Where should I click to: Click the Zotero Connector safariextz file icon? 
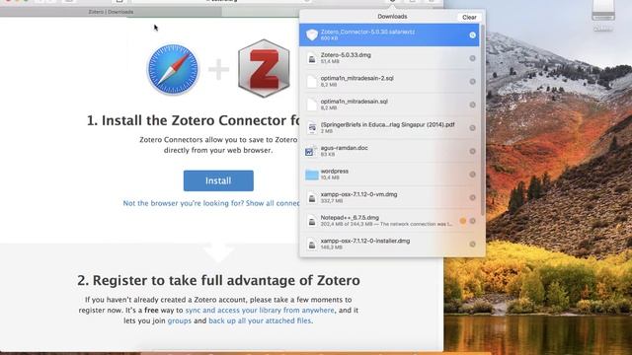pos(312,35)
